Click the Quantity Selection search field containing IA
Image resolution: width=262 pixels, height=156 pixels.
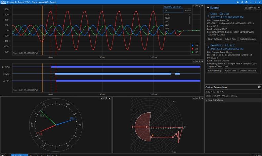(173, 10)
